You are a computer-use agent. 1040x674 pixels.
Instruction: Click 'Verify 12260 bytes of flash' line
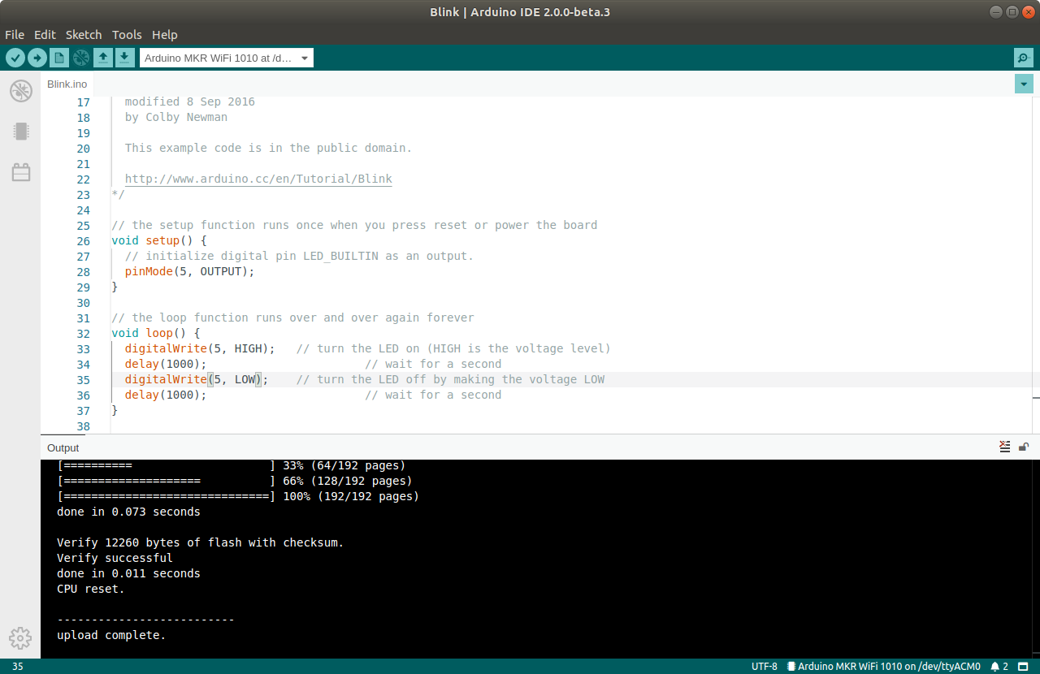[x=200, y=542]
